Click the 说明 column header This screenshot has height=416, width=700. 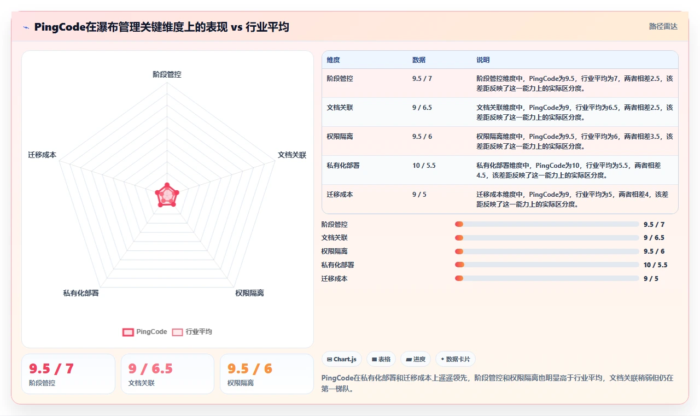coord(483,60)
